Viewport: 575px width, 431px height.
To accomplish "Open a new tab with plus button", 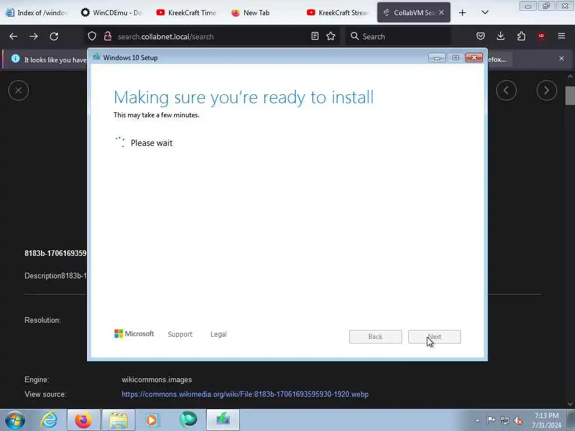I will (x=463, y=13).
